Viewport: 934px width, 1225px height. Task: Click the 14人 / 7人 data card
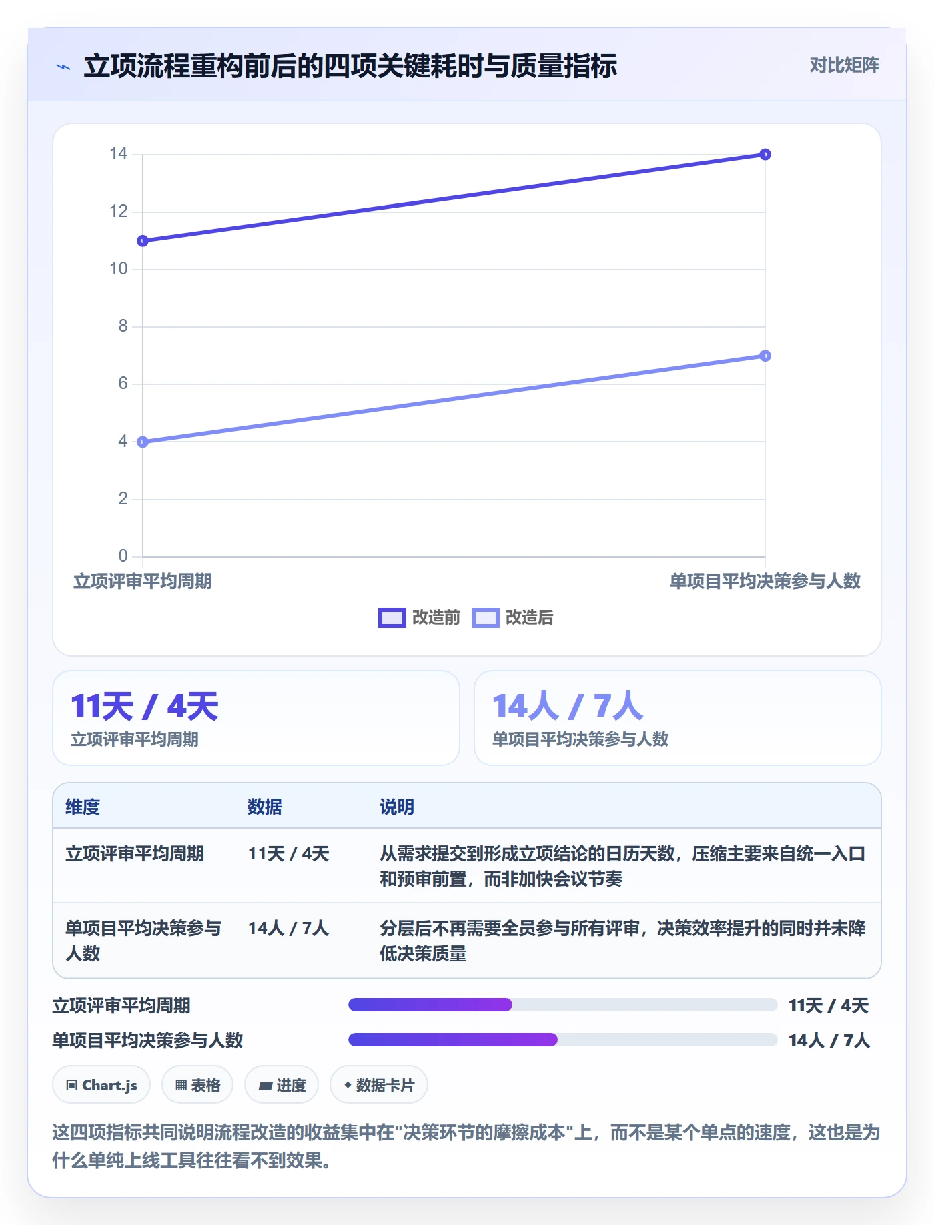678,718
